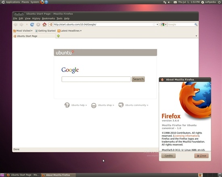Select the Ubuntu Start Page tab
The image size is (222, 177).
point(34,36)
